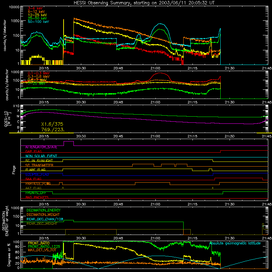Select the FLARE_FLAG label
Image resolution: width=272 pixels, height=272 pixels.
(35, 170)
